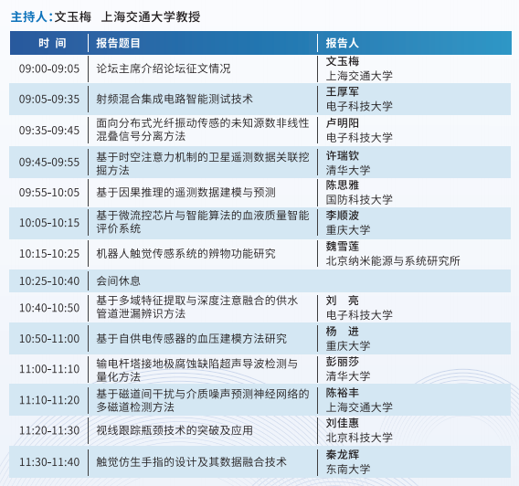Click presenter name 彭丽莎
The width and height of the screenshot is (519, 486).
[x=343, y=362]
